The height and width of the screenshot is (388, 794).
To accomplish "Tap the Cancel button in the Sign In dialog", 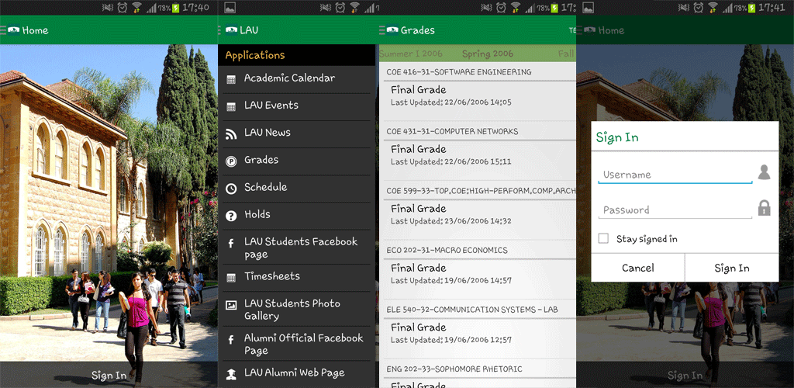I will tap(637, 268).
